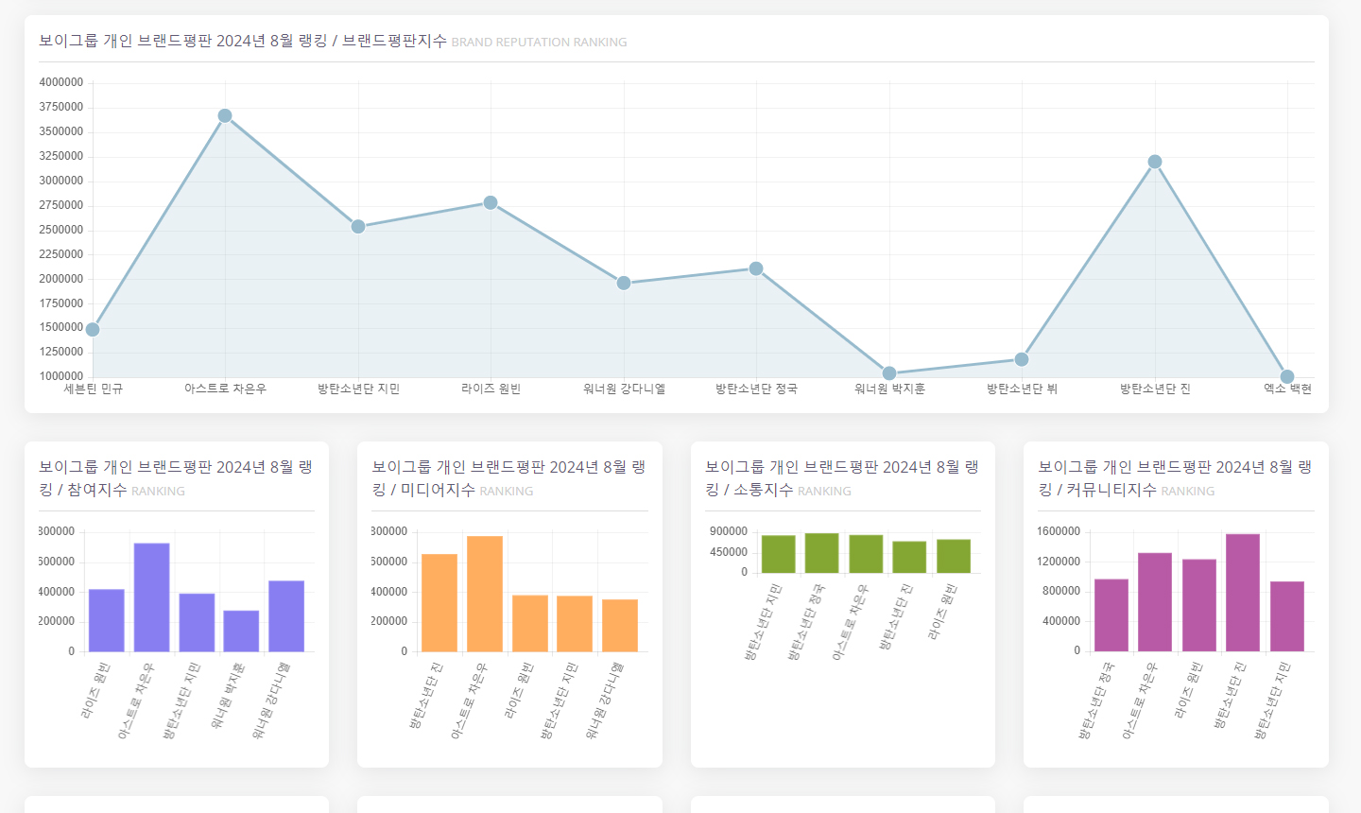This screenshot has width=1361, height=813.
Task: Click the purple 라이즈 원빈 bar in 참여지수 chart
Action: tap(107, 621)
